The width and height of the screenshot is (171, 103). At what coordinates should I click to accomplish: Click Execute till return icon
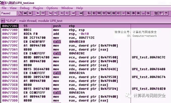coord(74,13)
